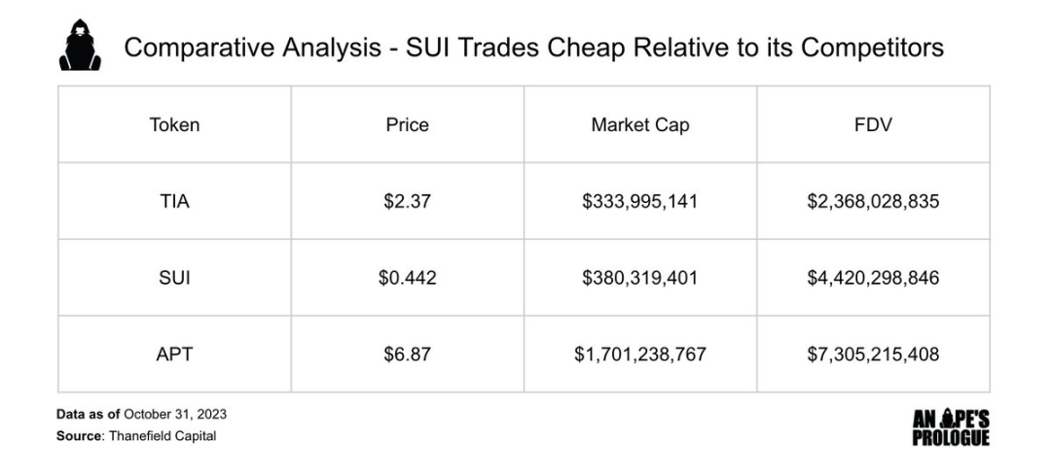Viewport: 1051px width, 476px height.
Task: Click the An Ape's Prologue logo
Action: click(951, 427)
